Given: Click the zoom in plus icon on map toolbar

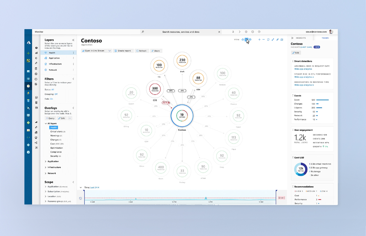Looking at the screenshot, I should point(259,40).
